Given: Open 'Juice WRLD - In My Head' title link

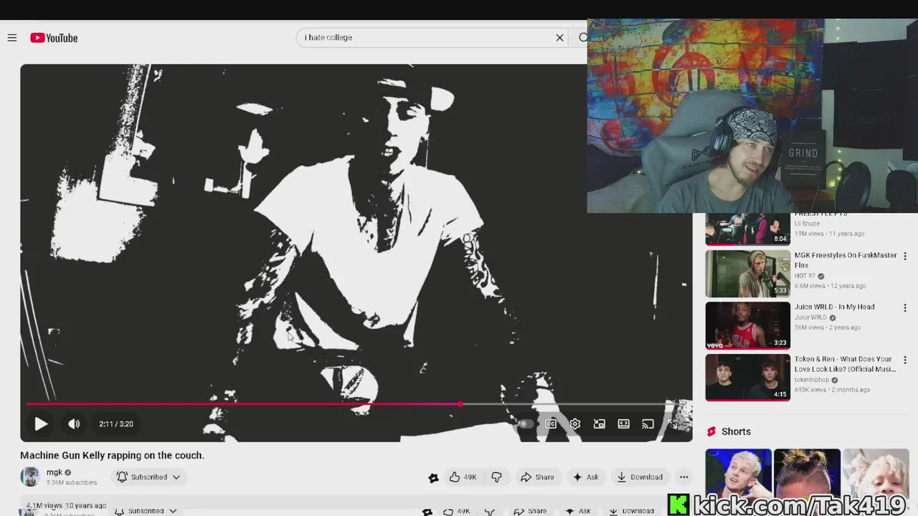Looking at the screenshot, I should tap(834, 307).
